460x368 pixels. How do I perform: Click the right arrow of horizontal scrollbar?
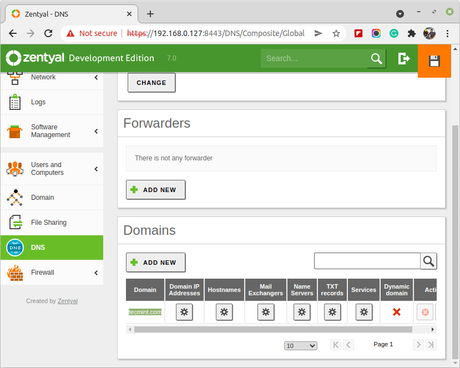coord(432,330)
